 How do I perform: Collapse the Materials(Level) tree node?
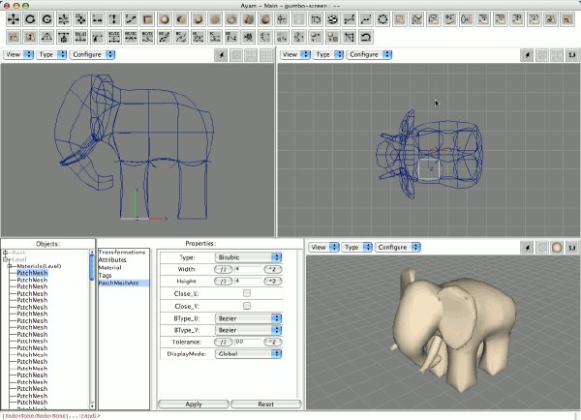coord(10,266)
